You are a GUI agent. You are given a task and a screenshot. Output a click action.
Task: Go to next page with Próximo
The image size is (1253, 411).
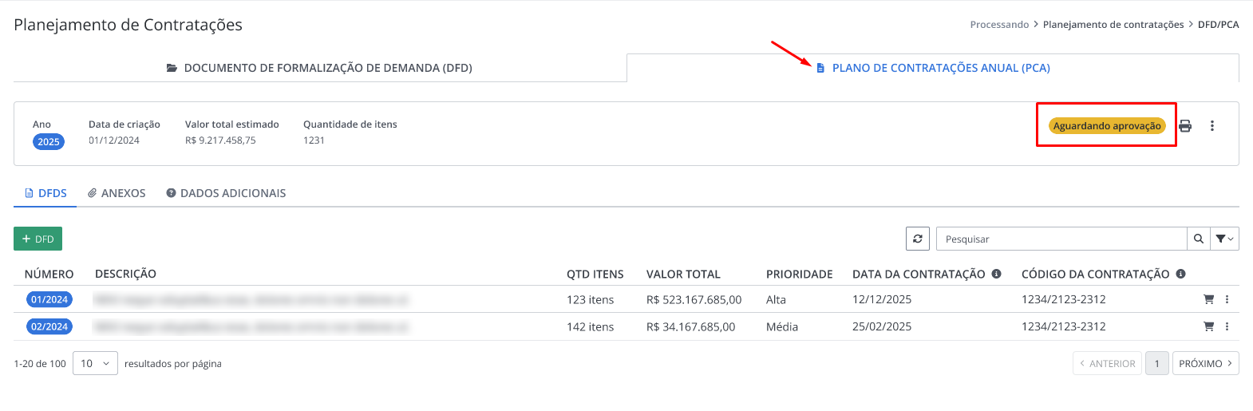click(1205, 363)
